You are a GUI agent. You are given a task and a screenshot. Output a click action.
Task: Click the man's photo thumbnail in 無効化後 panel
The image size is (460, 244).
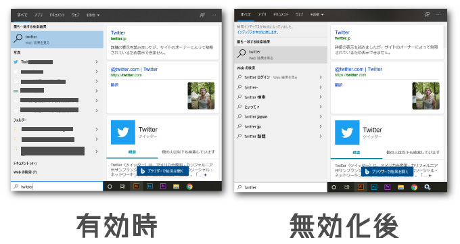[425, 96]
